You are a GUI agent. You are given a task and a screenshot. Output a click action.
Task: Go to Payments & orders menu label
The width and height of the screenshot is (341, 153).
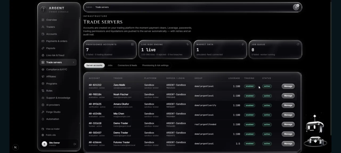coord(57,41)
